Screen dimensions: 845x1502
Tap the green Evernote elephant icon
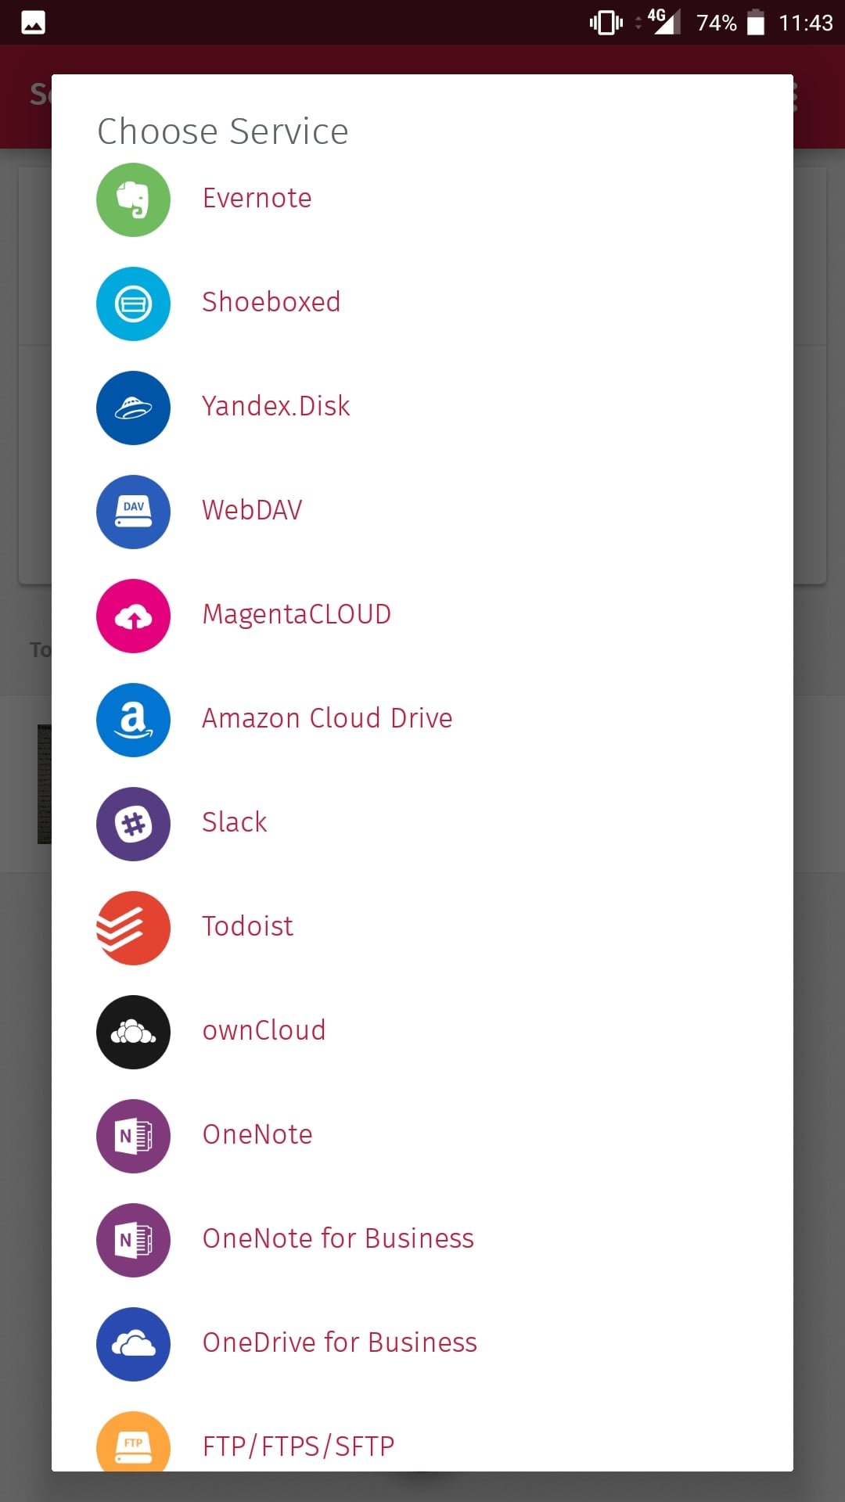pos(133,199)
